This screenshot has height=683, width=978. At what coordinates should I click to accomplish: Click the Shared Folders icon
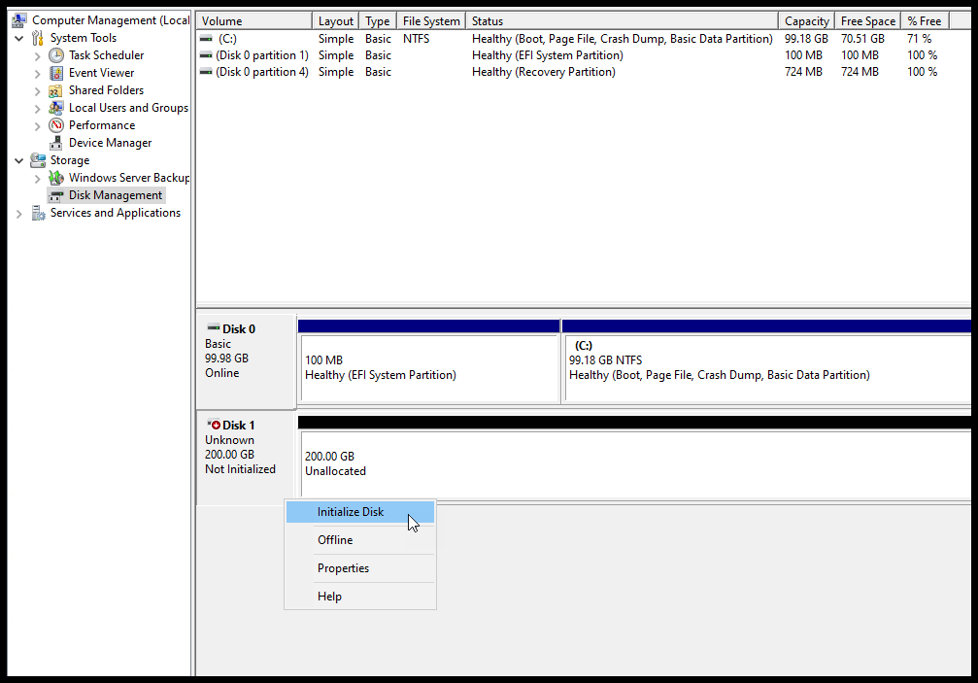click(x=56, y=90)
